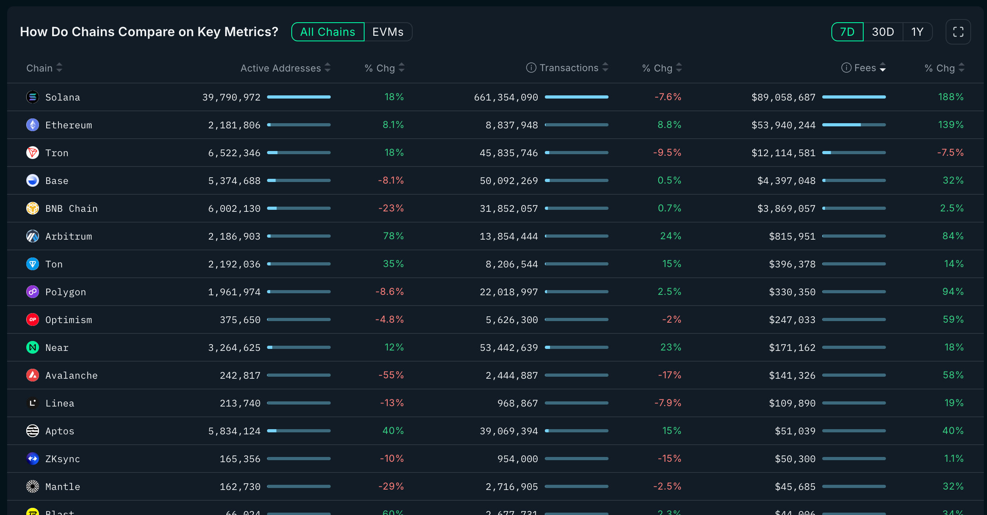Click the Avalanche chain name
This screenshot has height=515, width=987.
[71, 375]
